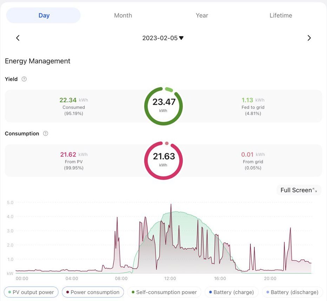
Task: Click the Yield section label
Action: tap(11, 79)
